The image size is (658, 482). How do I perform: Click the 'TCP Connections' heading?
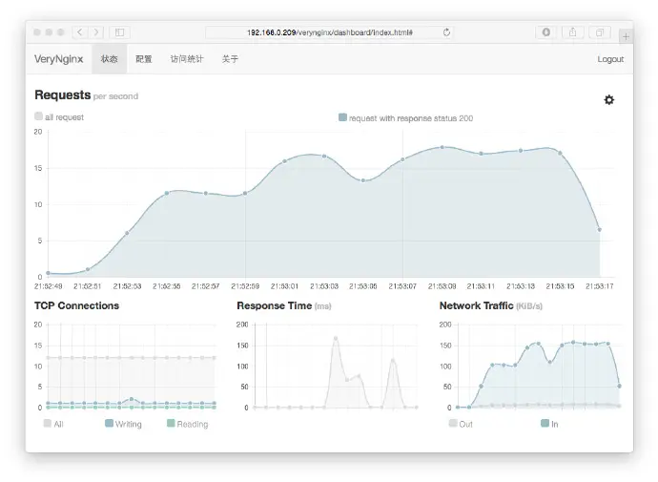coord(77,305)
